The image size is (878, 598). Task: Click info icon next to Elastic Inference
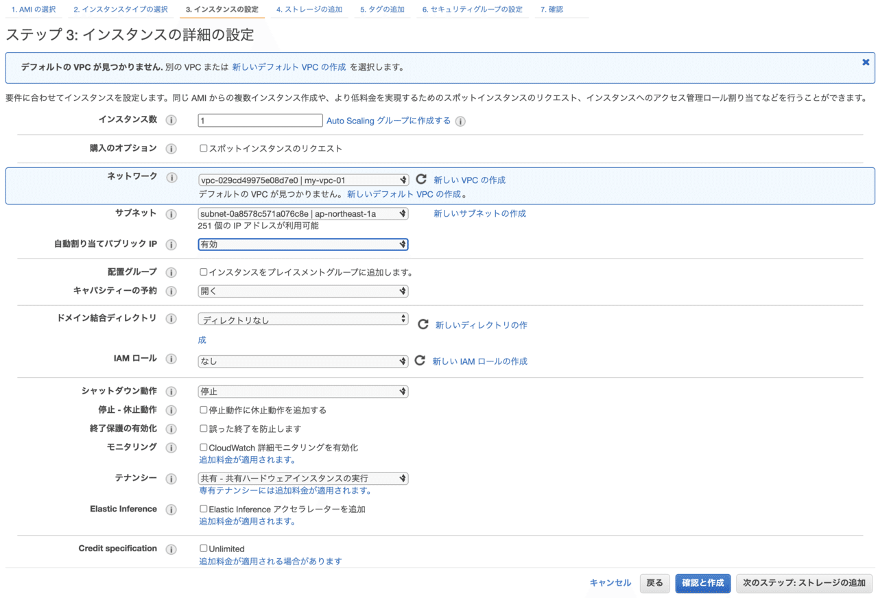coord(171,510)
